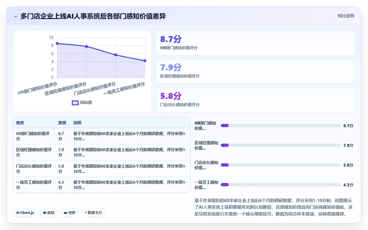Click the 数据 column header
The image size is (368, 230).
[62, 123]
